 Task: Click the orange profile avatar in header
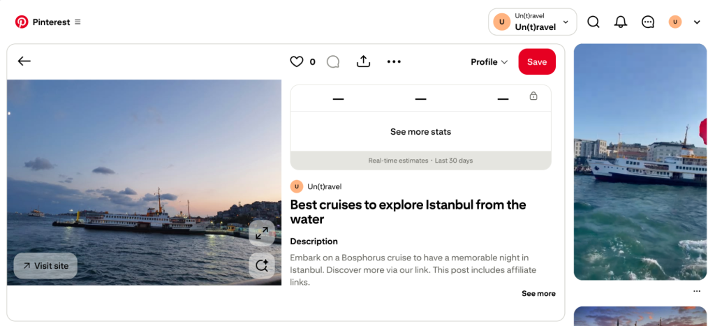(x=675, y=22)
